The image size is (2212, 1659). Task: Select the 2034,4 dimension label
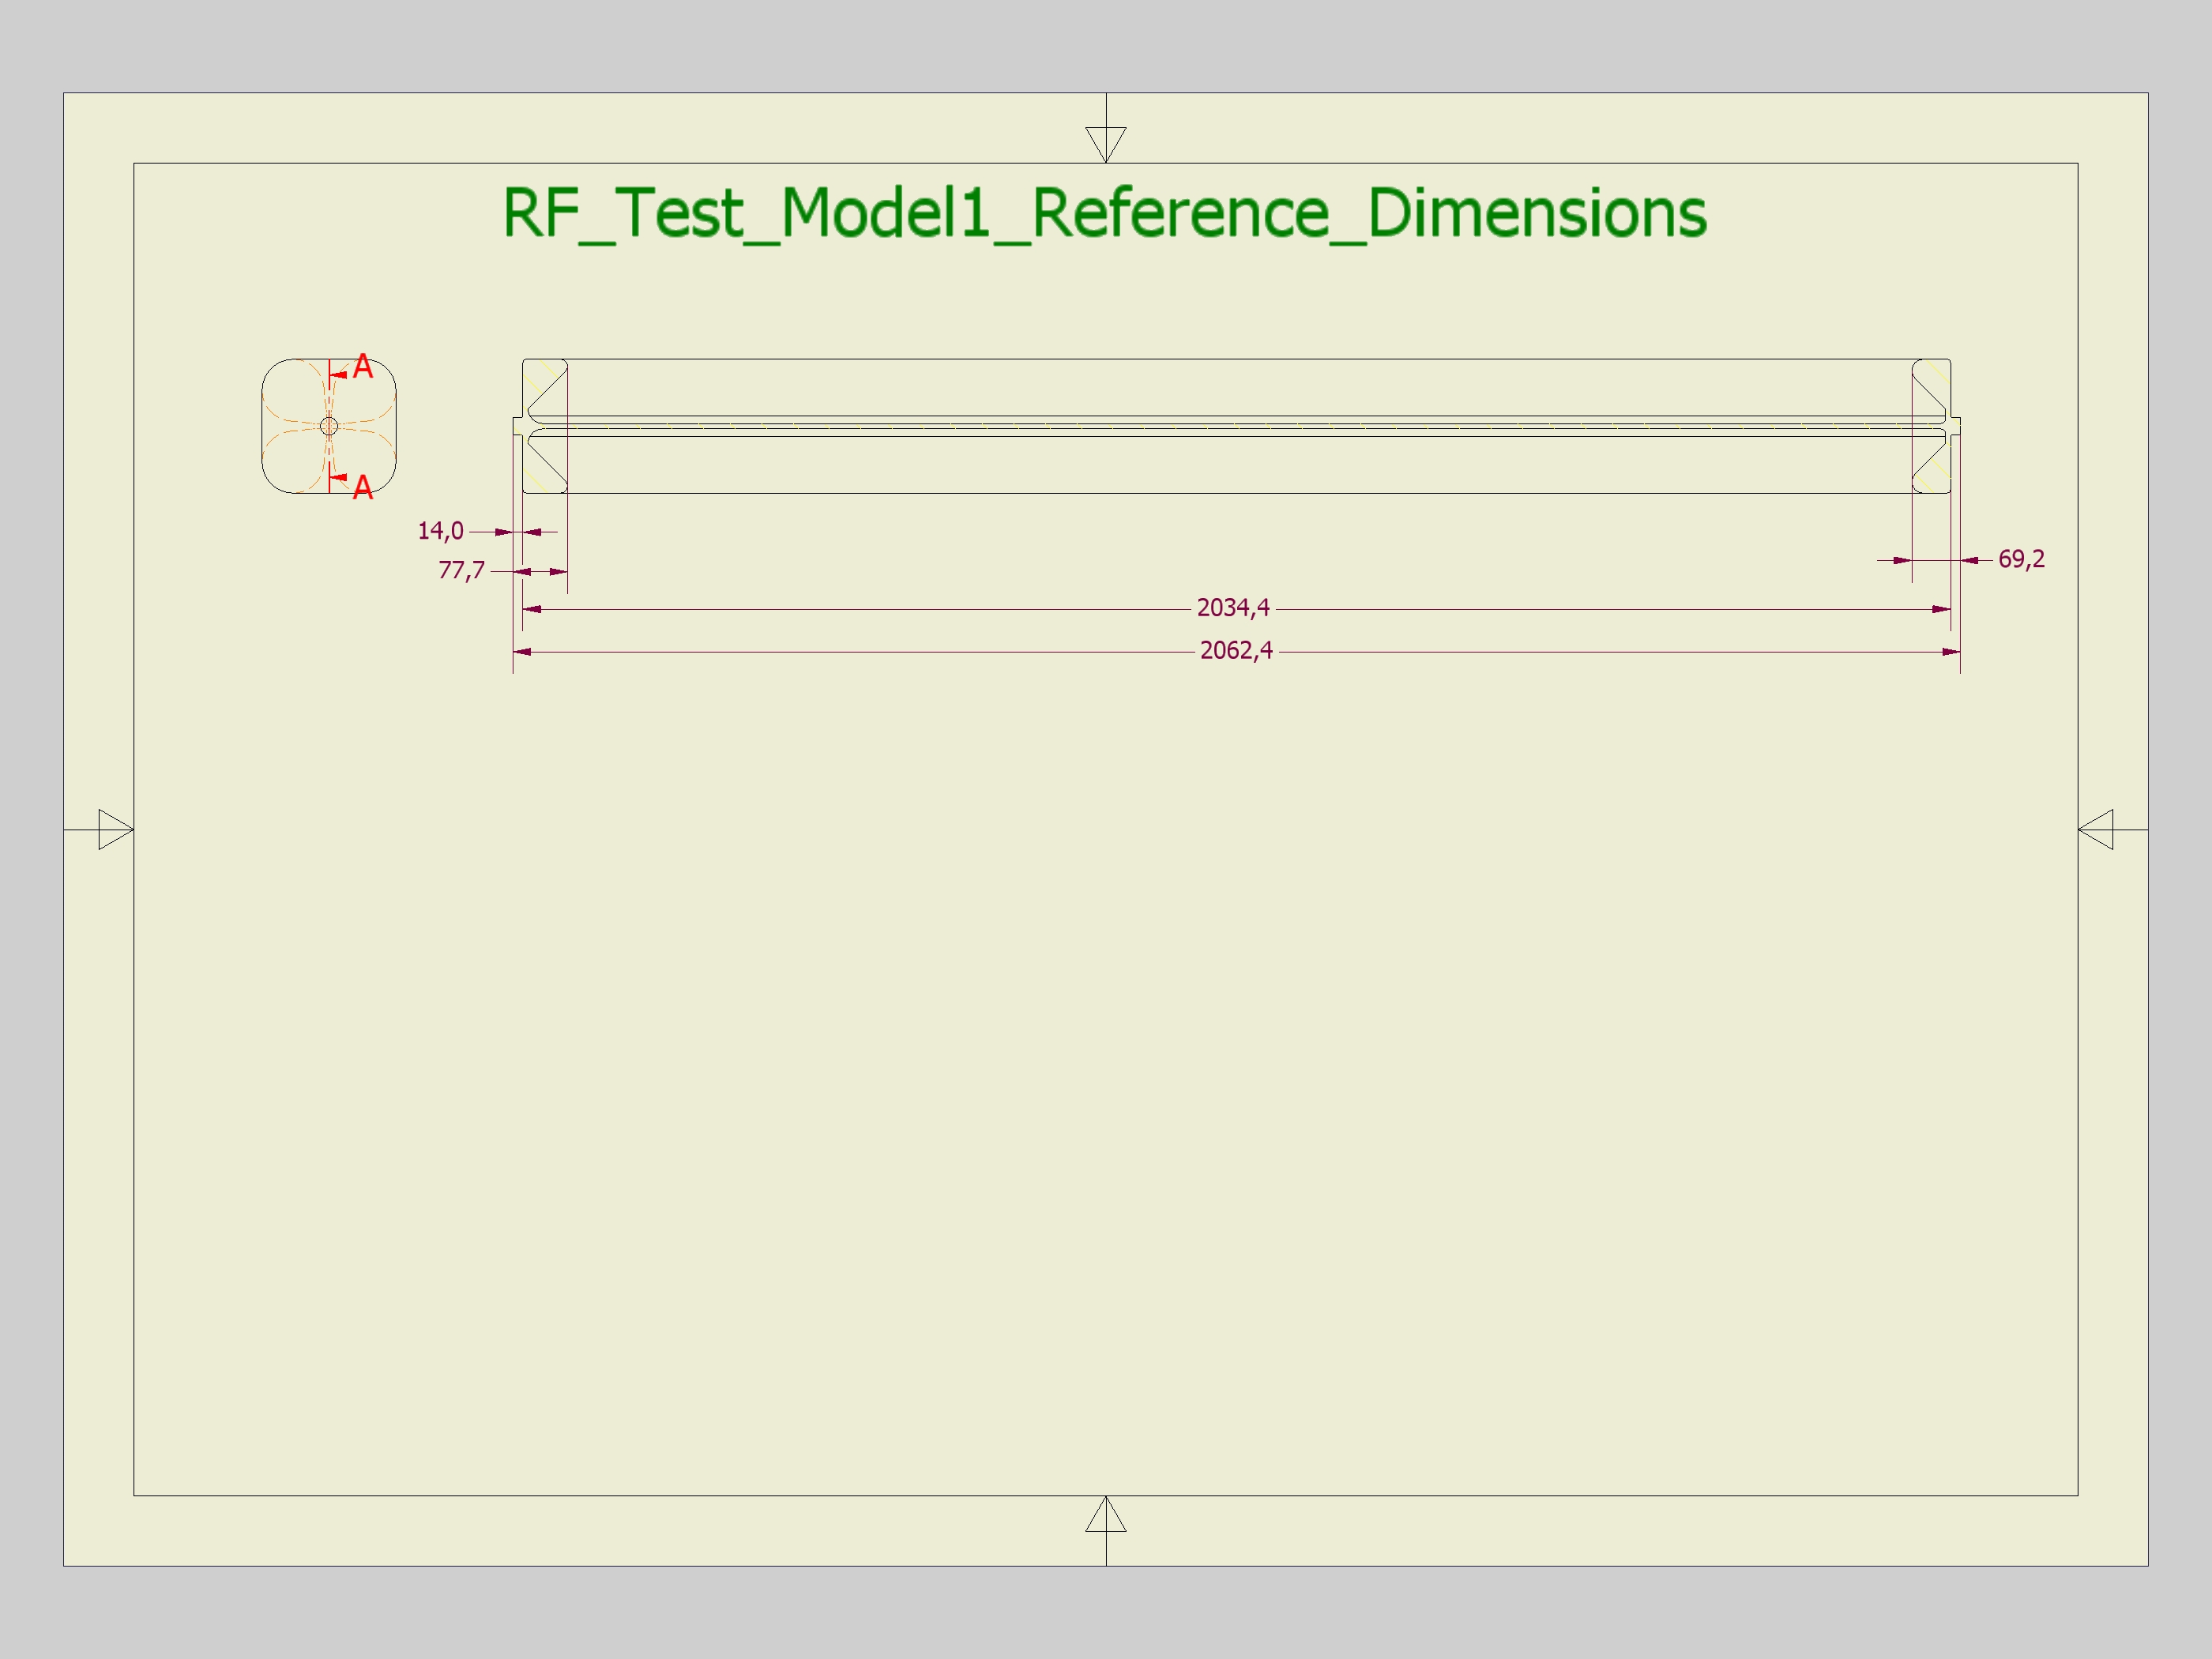[x=1232, y=608]
